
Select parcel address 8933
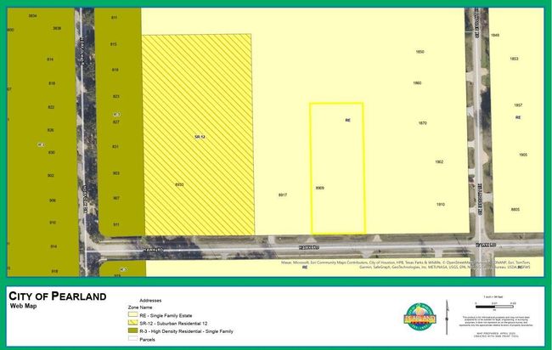[179, 184]
